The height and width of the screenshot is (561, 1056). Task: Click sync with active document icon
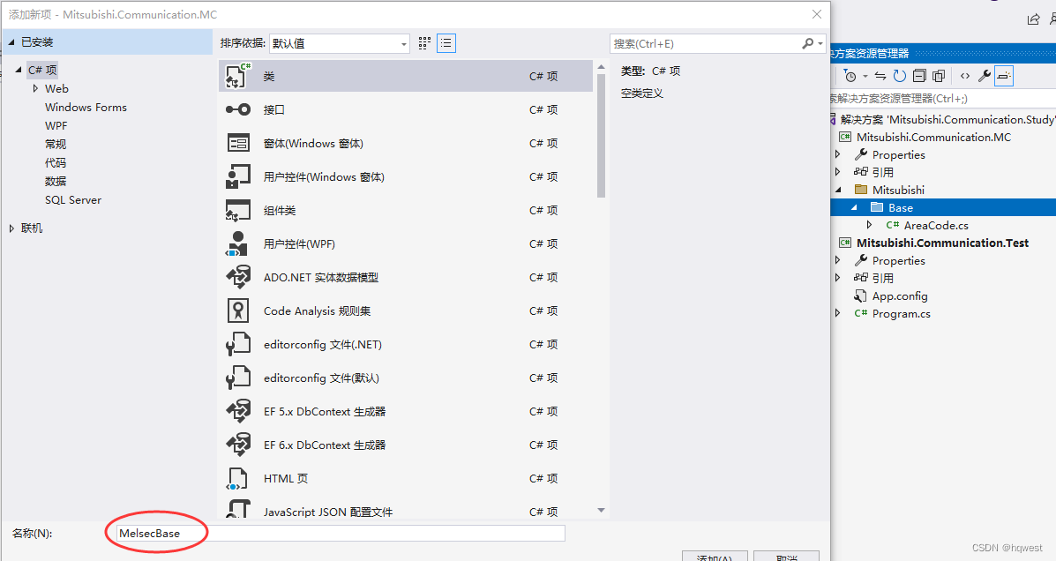(x=880, y=76)
